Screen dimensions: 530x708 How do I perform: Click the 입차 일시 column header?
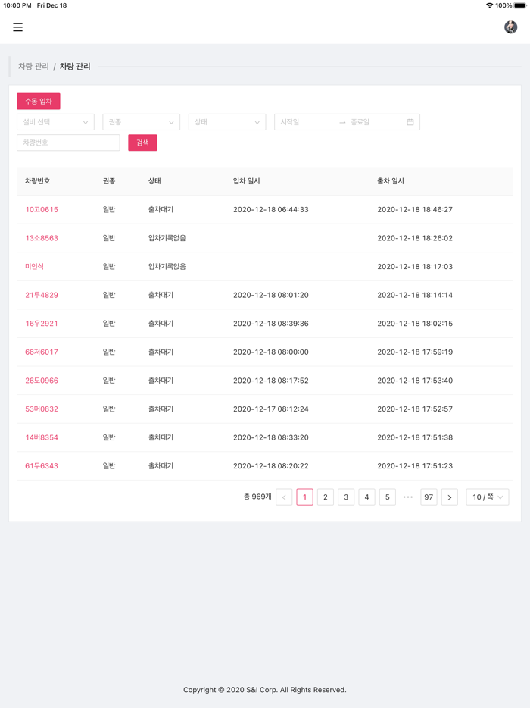tap(246, 181)
